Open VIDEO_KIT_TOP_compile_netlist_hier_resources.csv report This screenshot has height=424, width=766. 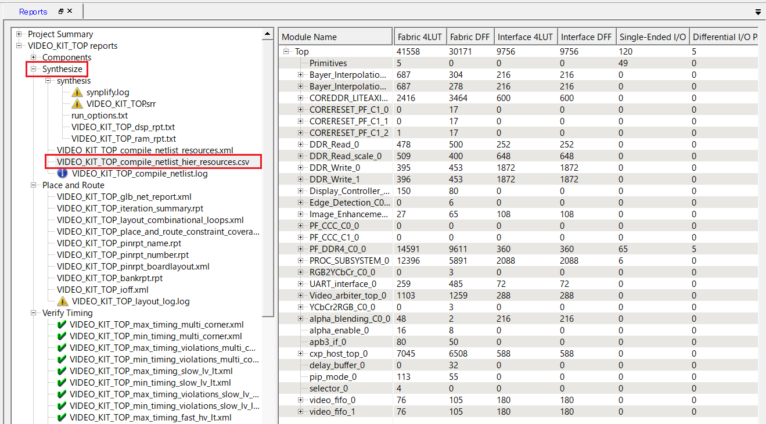(153, 162)
